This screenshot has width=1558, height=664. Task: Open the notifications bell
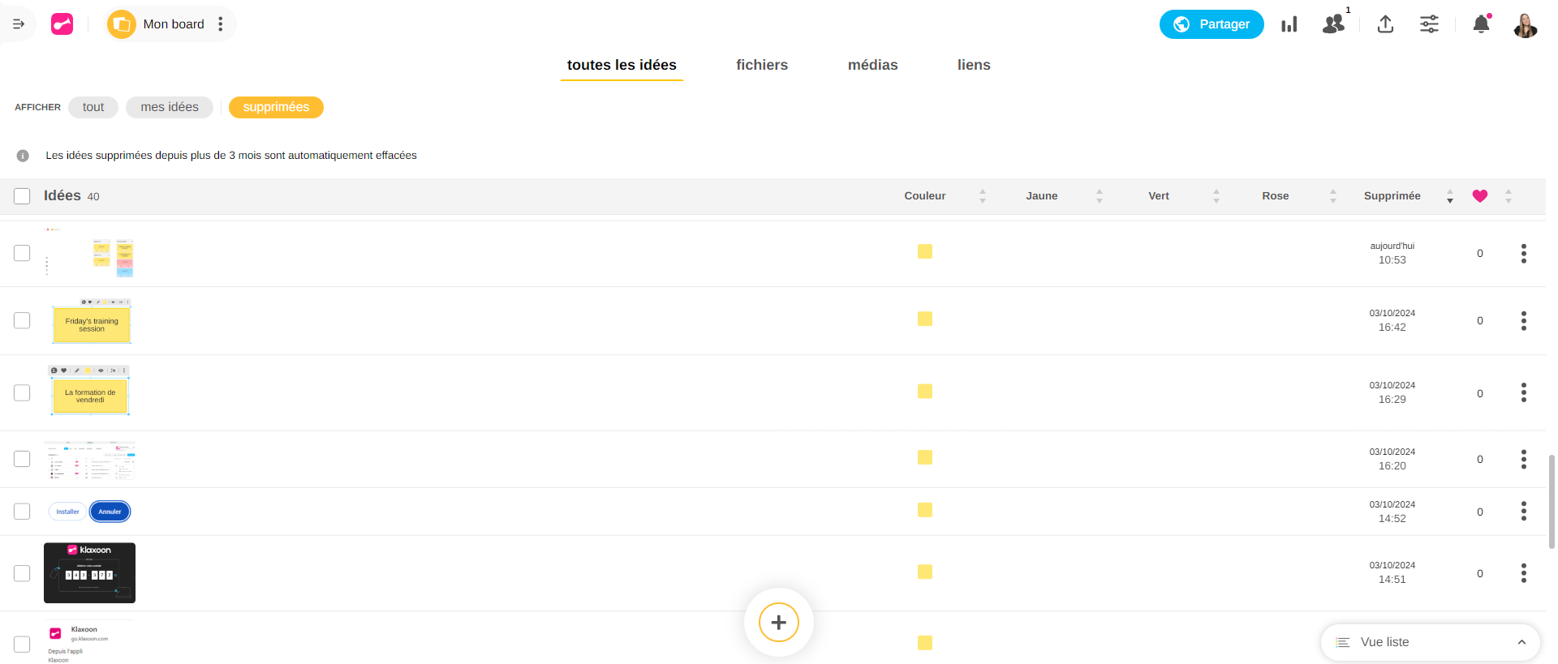point(1481,24)
